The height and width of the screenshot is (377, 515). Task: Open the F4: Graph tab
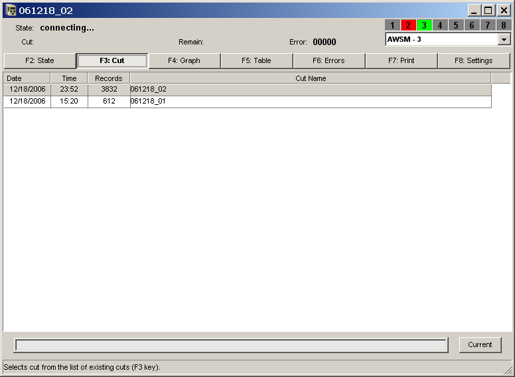184,60
